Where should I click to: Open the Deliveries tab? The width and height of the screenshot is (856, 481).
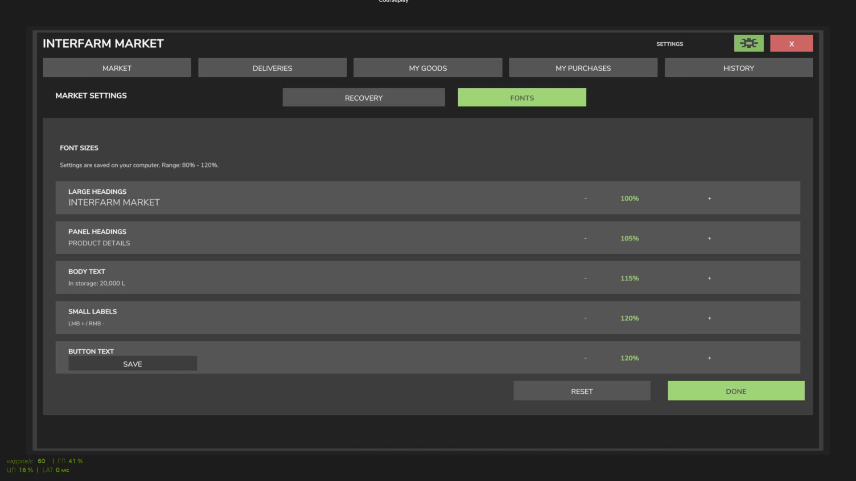272,68
